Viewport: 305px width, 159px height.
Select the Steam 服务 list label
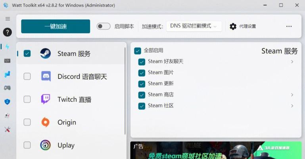74,54
